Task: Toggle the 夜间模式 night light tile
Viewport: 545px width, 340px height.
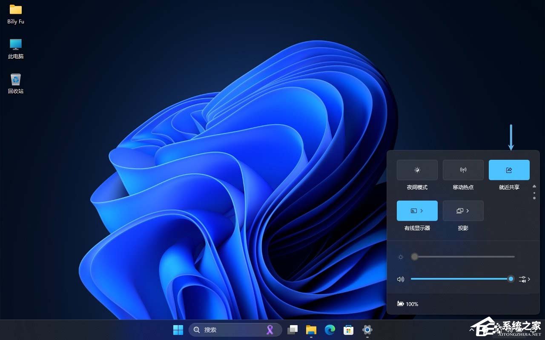Action: pos(417,170)
